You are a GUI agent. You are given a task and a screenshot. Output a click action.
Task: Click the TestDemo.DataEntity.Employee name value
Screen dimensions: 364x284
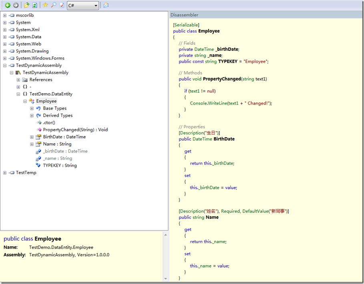[x=61, y=247]
